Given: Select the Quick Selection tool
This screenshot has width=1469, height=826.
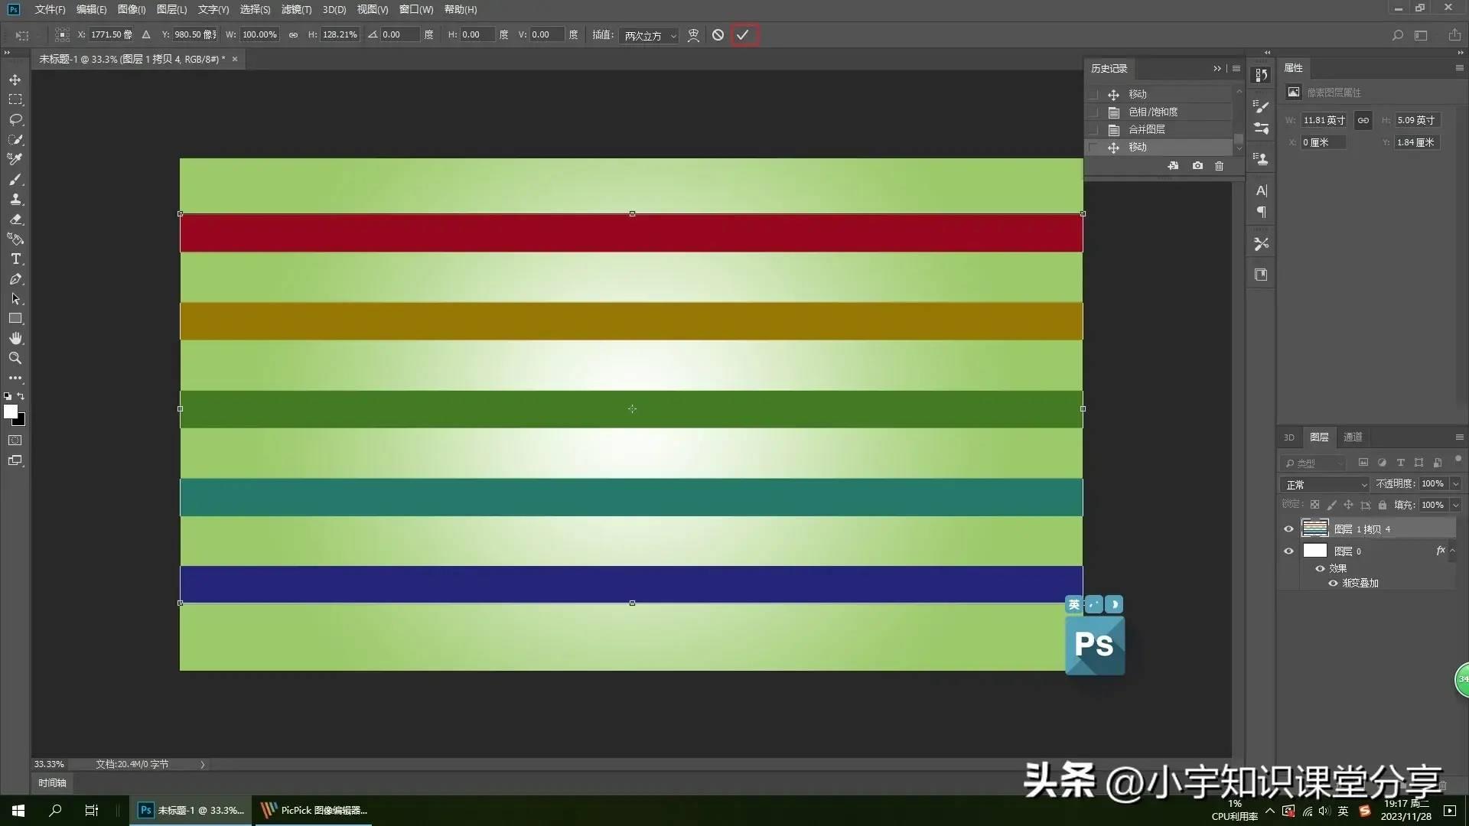Looking at the screenshot, I should click(15, 139).
